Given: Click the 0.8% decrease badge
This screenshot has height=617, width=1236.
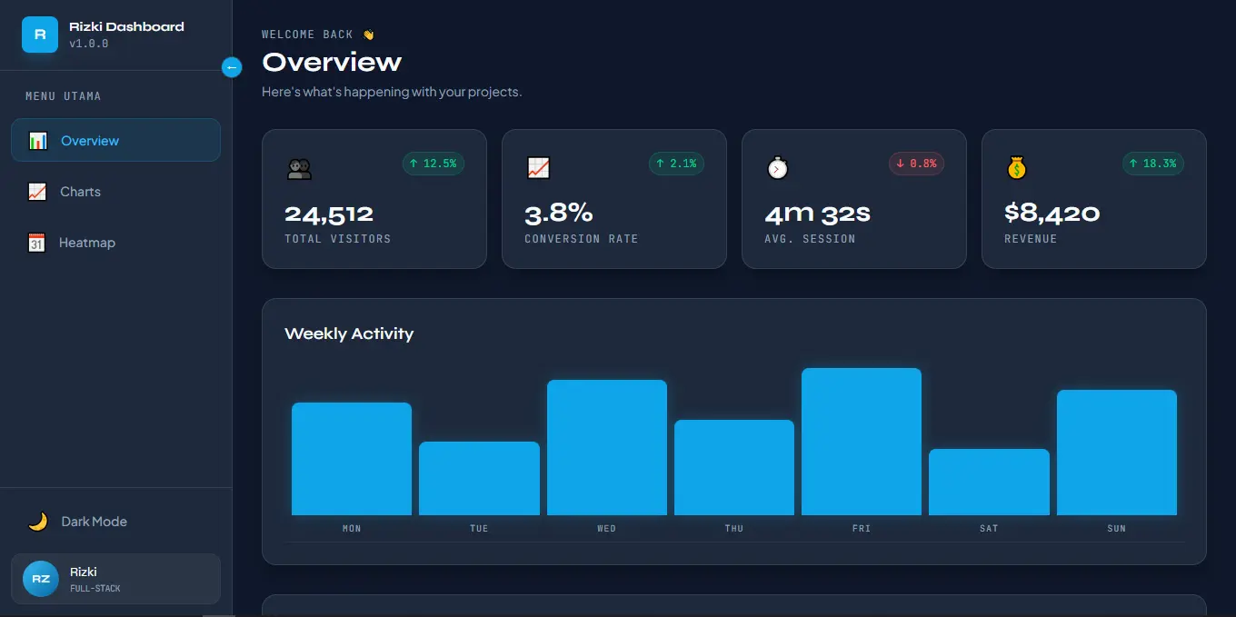Looking at the screenshot, I should (916, 164).
